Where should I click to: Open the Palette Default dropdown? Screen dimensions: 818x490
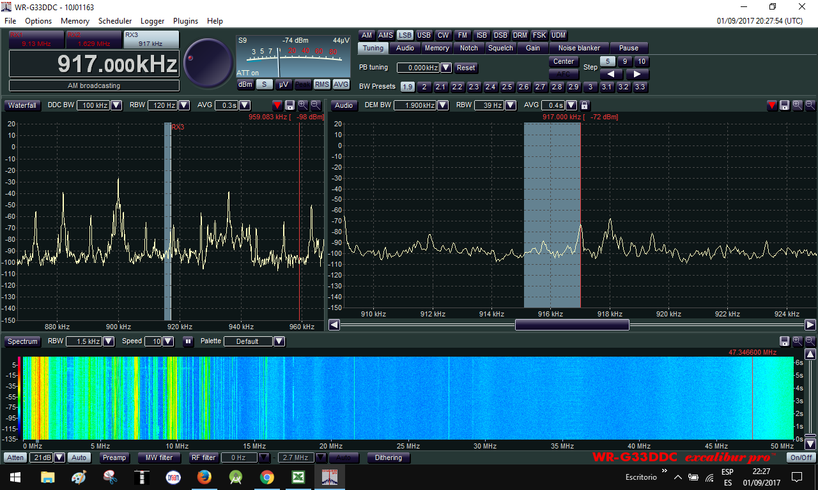pos(279,341)
